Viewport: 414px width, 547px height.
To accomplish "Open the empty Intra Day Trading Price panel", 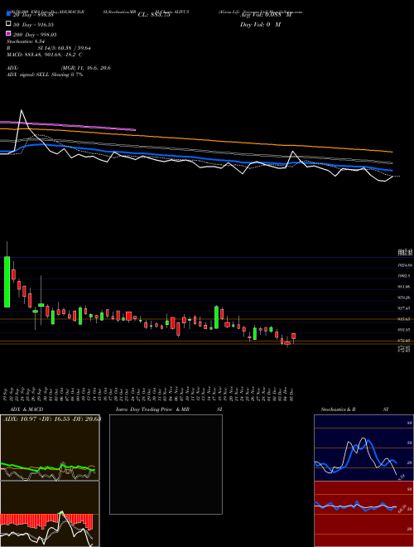I will pyautogui.click(x=166, y=464).
